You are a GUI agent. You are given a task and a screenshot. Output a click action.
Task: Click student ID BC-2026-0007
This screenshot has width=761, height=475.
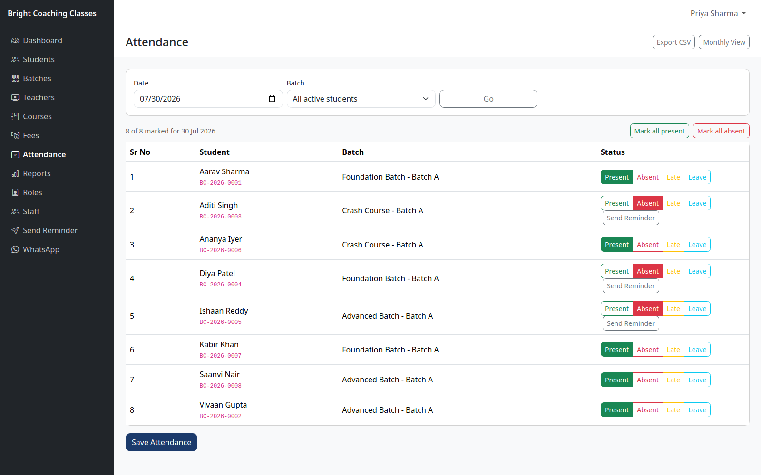coord(220,356)
